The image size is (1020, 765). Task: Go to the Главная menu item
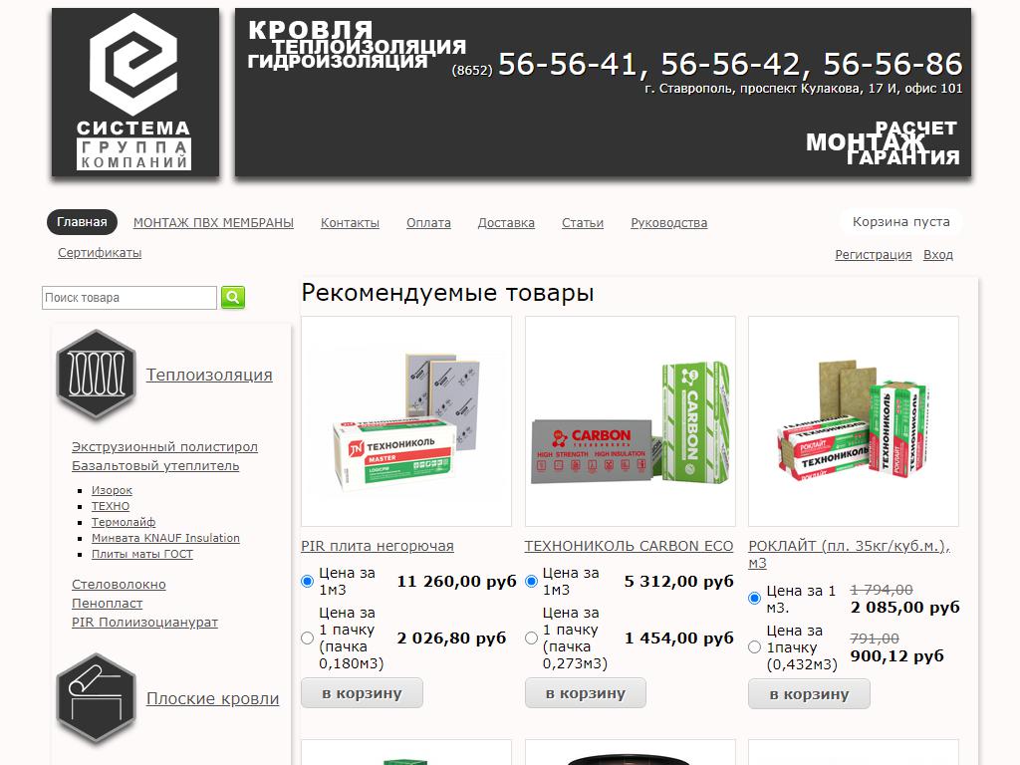click(x=82, y=222)
